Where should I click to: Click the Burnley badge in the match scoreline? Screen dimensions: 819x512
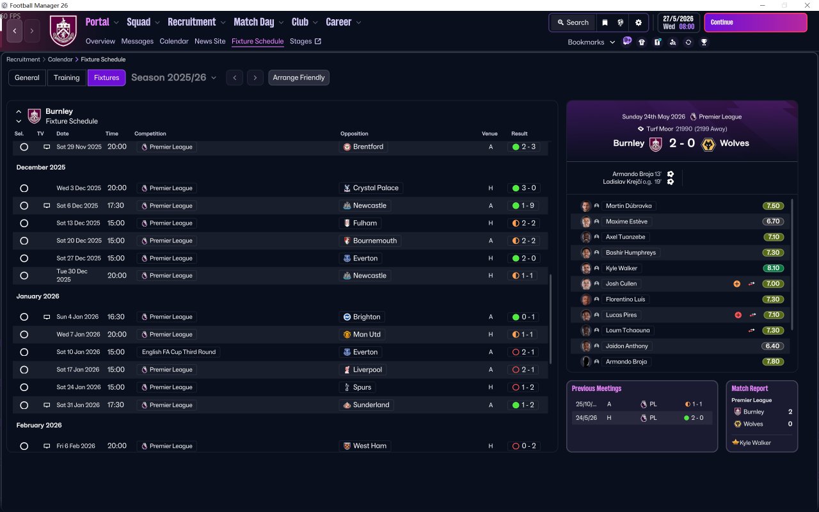point(655,144)
